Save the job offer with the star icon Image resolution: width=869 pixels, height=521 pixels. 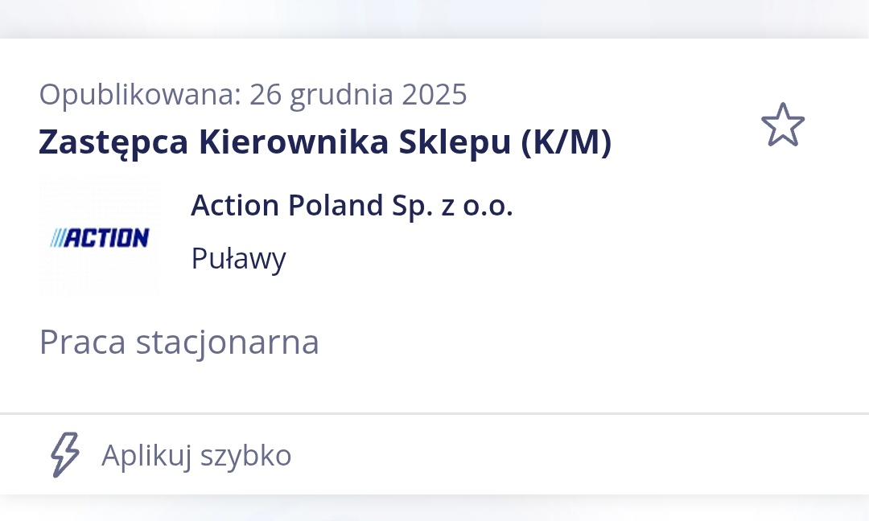[782, 125]
